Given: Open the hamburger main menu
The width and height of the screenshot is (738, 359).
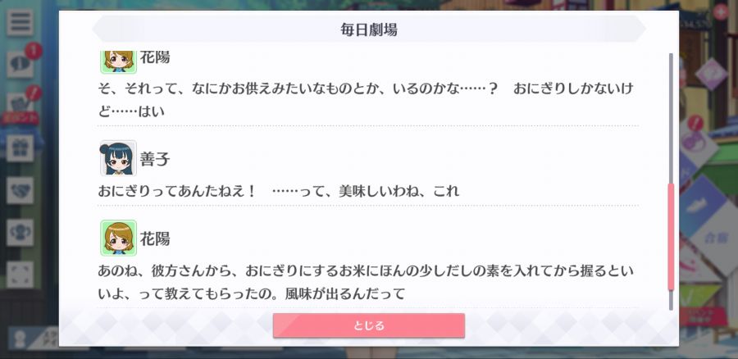Looking at the screenshot, I should point(20,23).
